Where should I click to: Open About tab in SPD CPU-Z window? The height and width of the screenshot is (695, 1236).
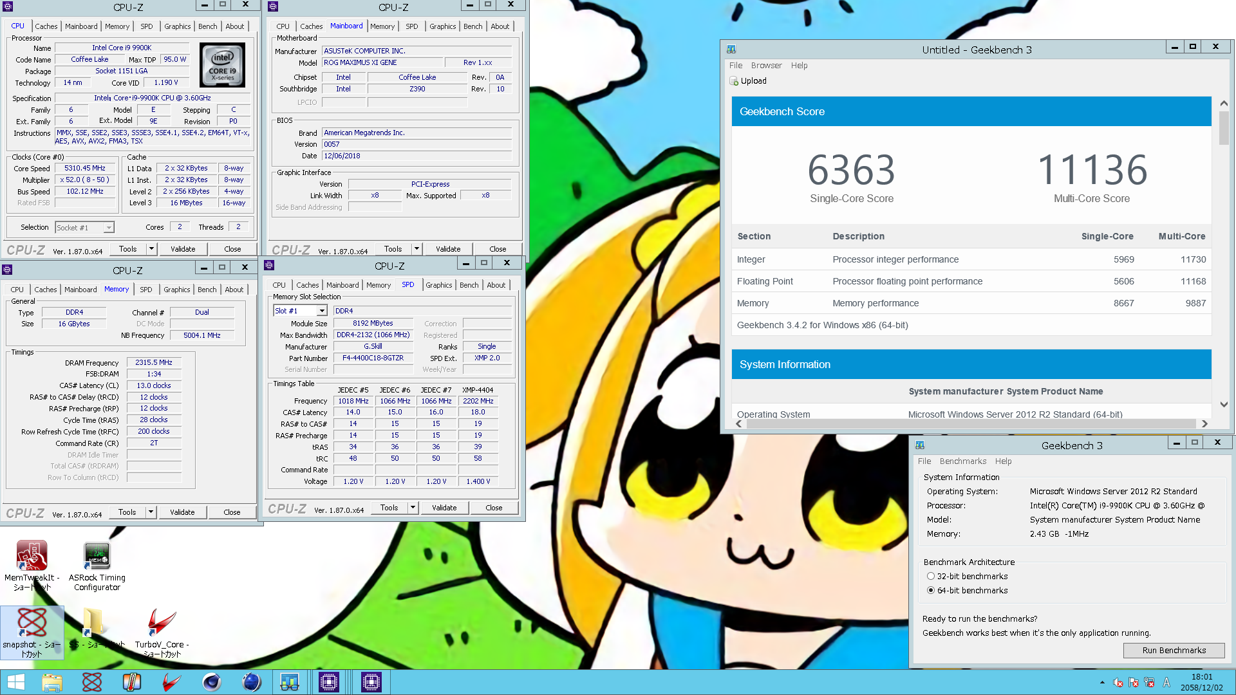(496, 285)
